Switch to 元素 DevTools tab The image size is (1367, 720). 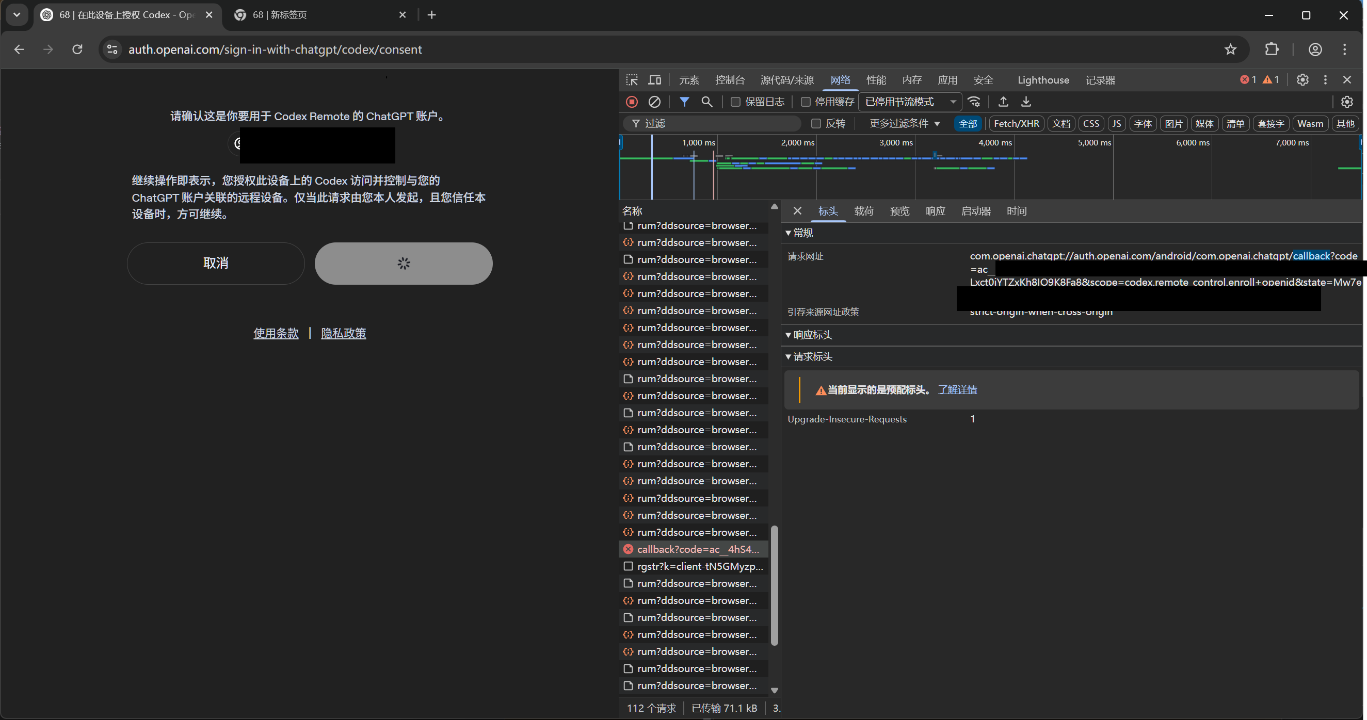(689, 80)
